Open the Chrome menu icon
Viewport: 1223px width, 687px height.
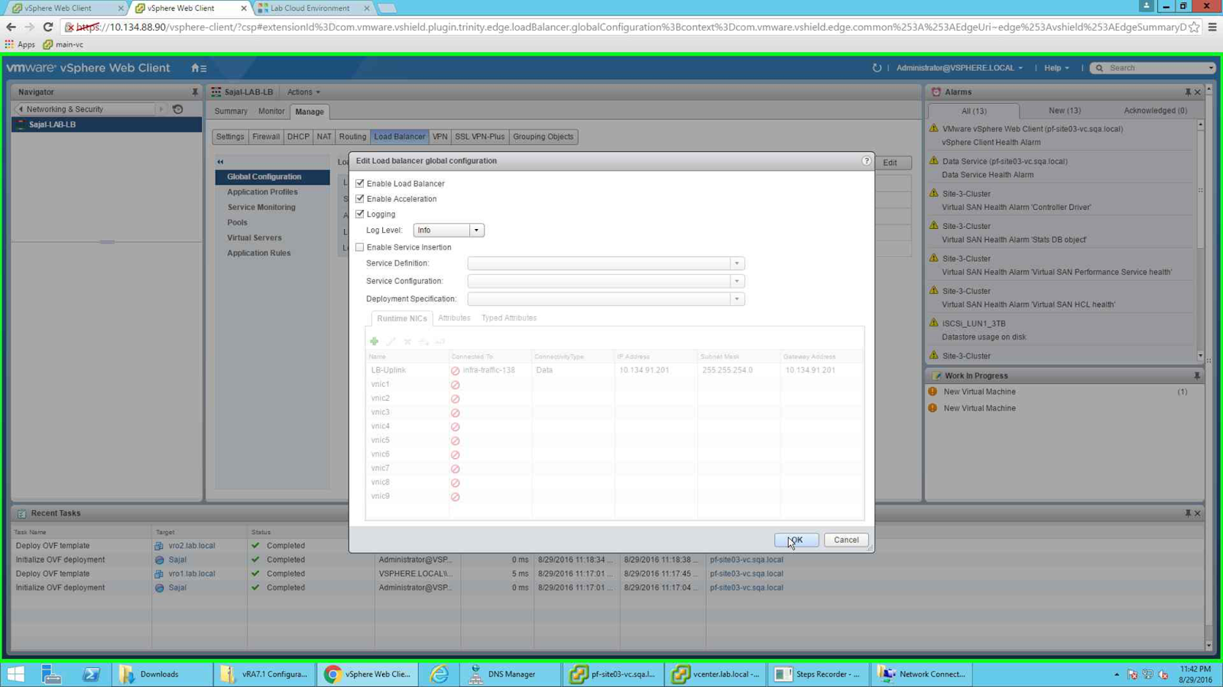click(x=1212, y=27)
